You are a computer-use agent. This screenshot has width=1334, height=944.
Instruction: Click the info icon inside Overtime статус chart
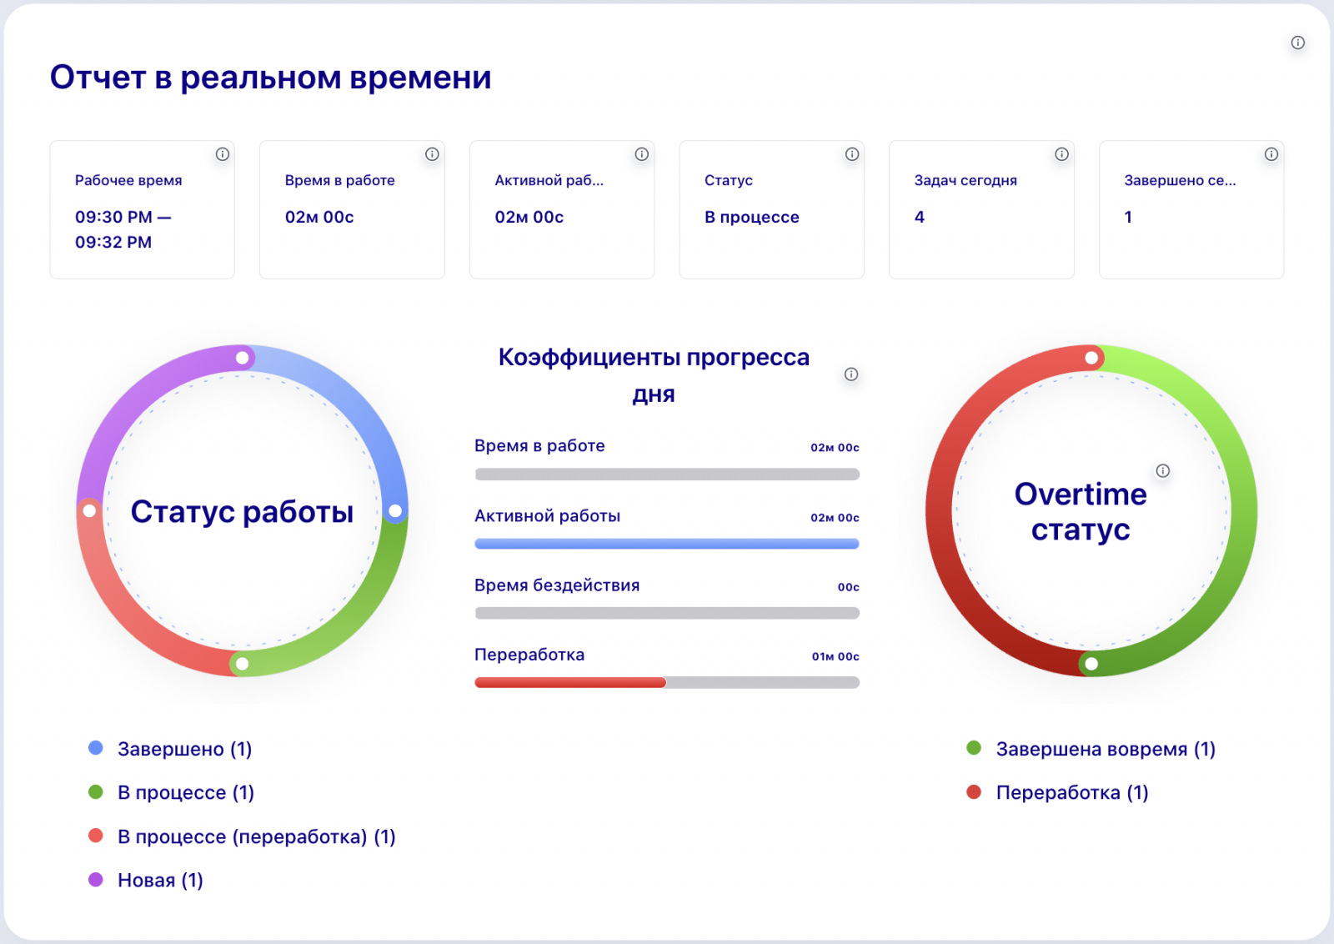(1164, 470)
